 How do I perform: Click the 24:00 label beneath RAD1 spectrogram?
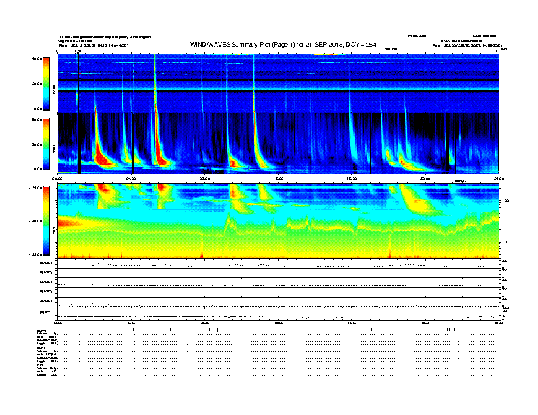click(x=499, y=178)
